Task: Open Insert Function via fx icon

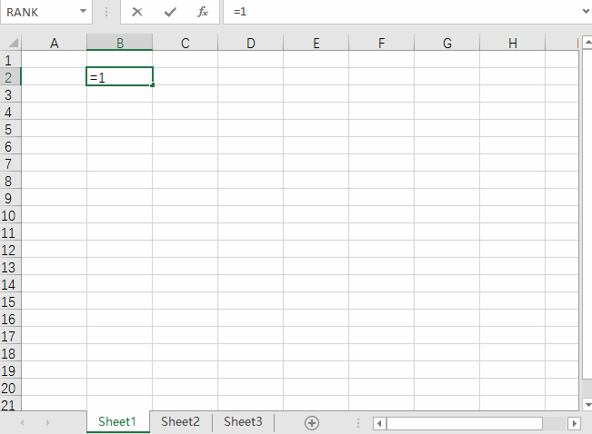Action: click(203, 12)
